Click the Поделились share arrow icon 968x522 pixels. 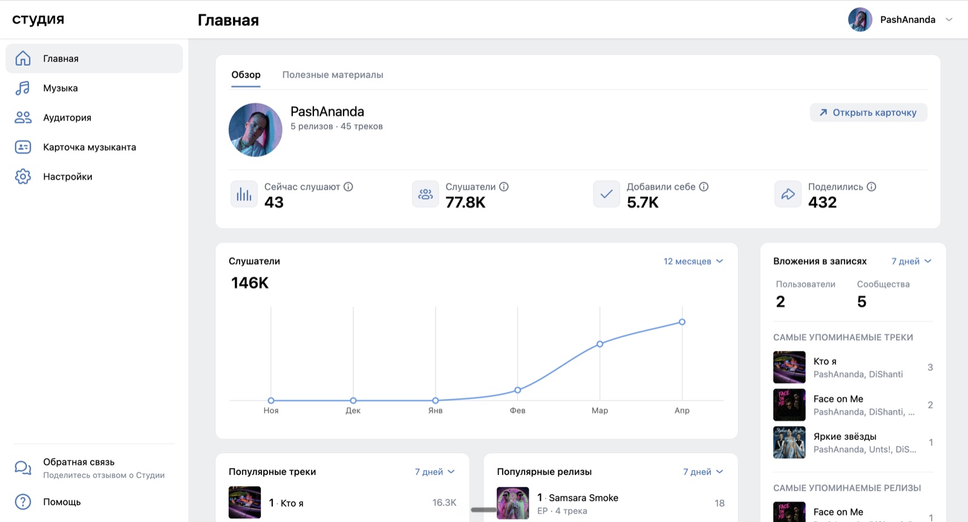(x=788, y=194)
